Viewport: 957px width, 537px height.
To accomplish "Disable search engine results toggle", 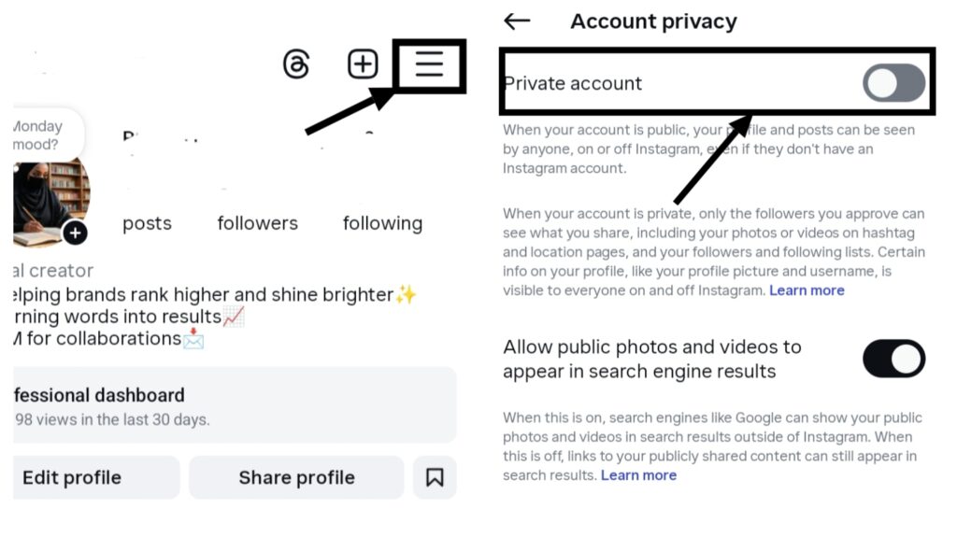I will (893, 359).
